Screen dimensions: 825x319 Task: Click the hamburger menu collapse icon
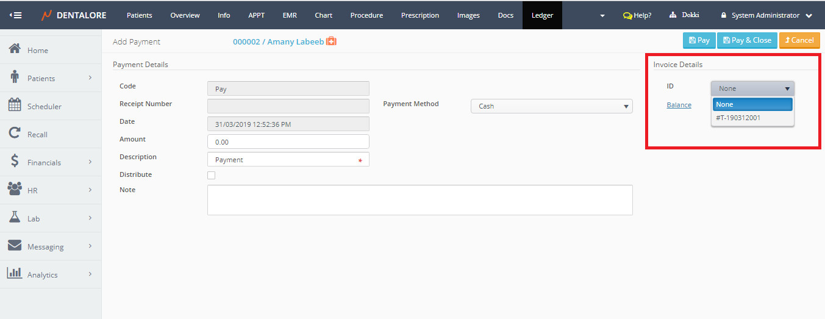pos(16,15)
